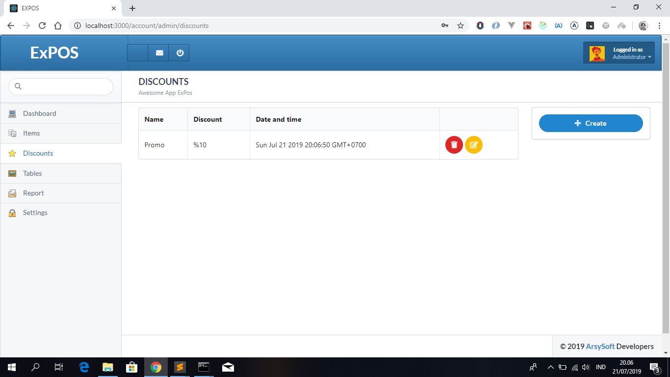670x377 pixels.
Task: Open Sublime Text from the taskbar
Action: pos(180,367)
